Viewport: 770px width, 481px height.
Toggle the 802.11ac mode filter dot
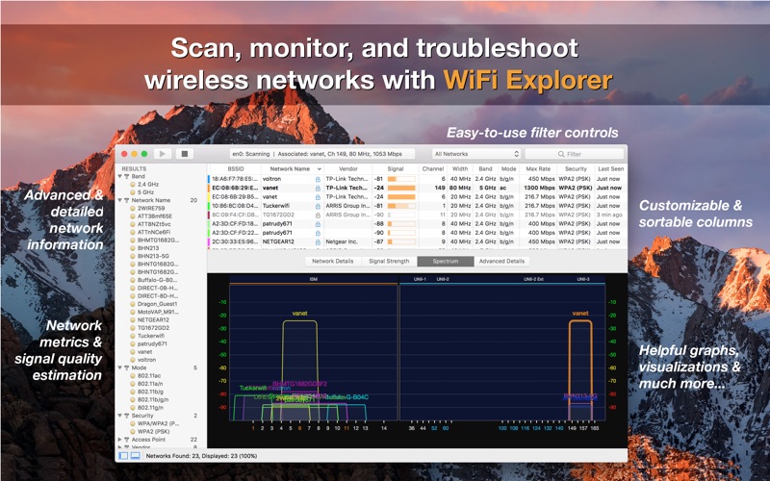133,376
